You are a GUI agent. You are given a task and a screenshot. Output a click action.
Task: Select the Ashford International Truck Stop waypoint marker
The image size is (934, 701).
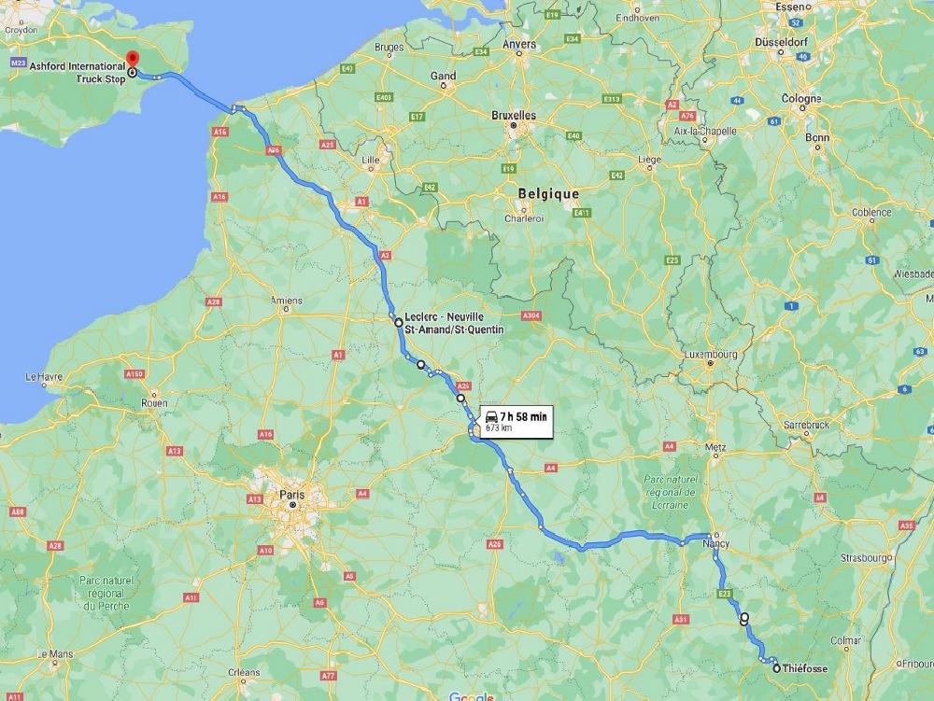[132, 73]
